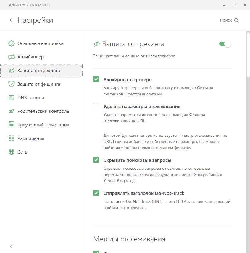Click the Защищает ваши данные от тысяч трекеров text

134,56
